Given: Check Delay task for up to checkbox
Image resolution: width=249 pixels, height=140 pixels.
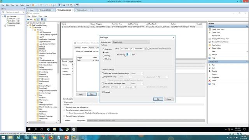Looking at the screenshot, I should point(103,73).
